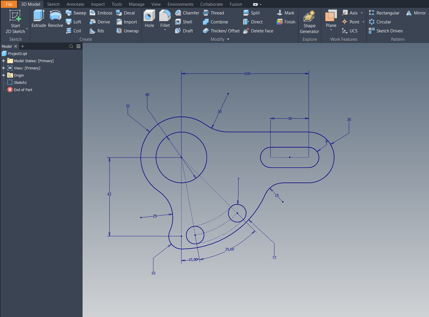429x317 pixels.
Task: Create a work Point
Action: pos(351,22)
